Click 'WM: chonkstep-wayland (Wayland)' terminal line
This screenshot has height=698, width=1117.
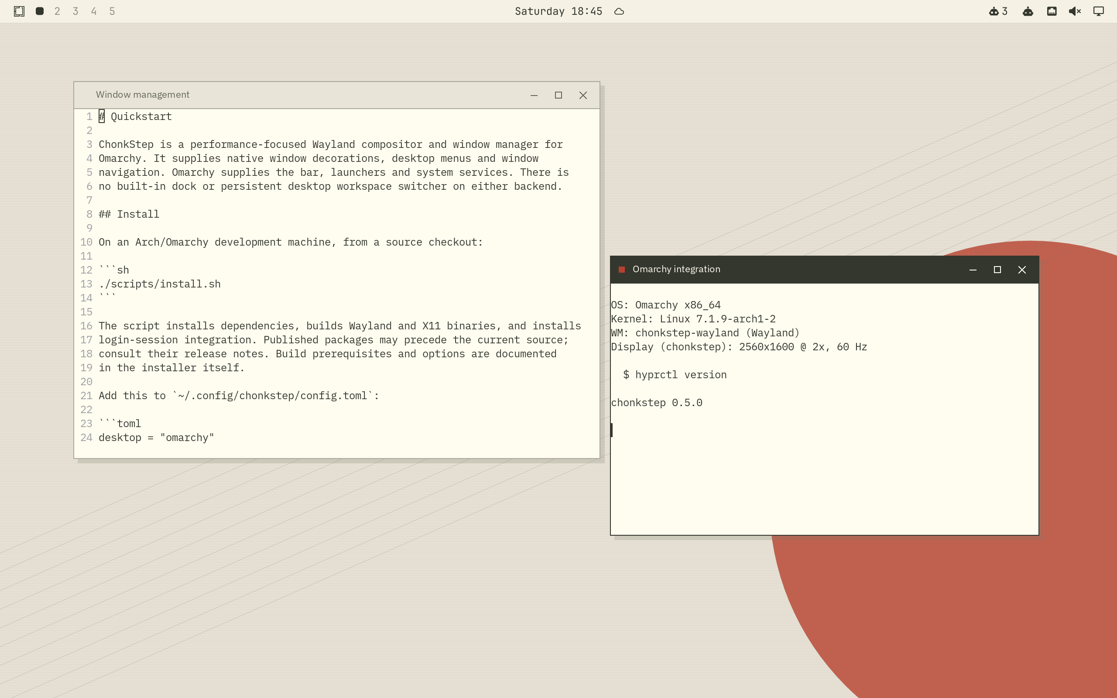coord(705,333)
